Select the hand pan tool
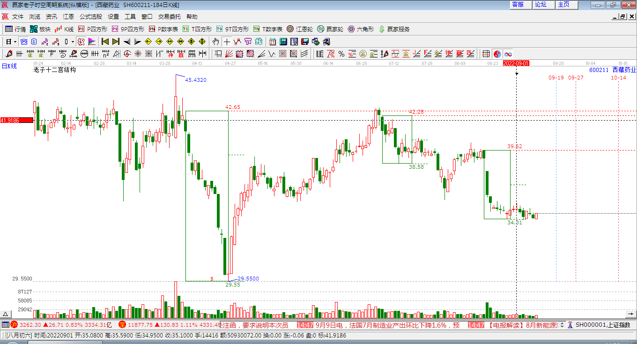This screenshot has height=344, width=637. coord(215,42)
